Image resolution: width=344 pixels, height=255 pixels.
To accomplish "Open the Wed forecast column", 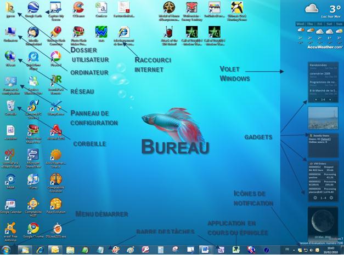I will [300, 33].
